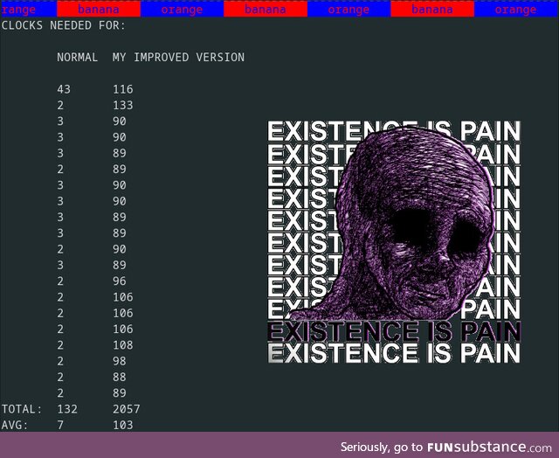Select the total value 2057
The width and height of the screenshot is (559, 458).
coord(126,409)
